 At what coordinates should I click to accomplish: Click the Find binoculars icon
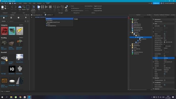coord(20,7)
